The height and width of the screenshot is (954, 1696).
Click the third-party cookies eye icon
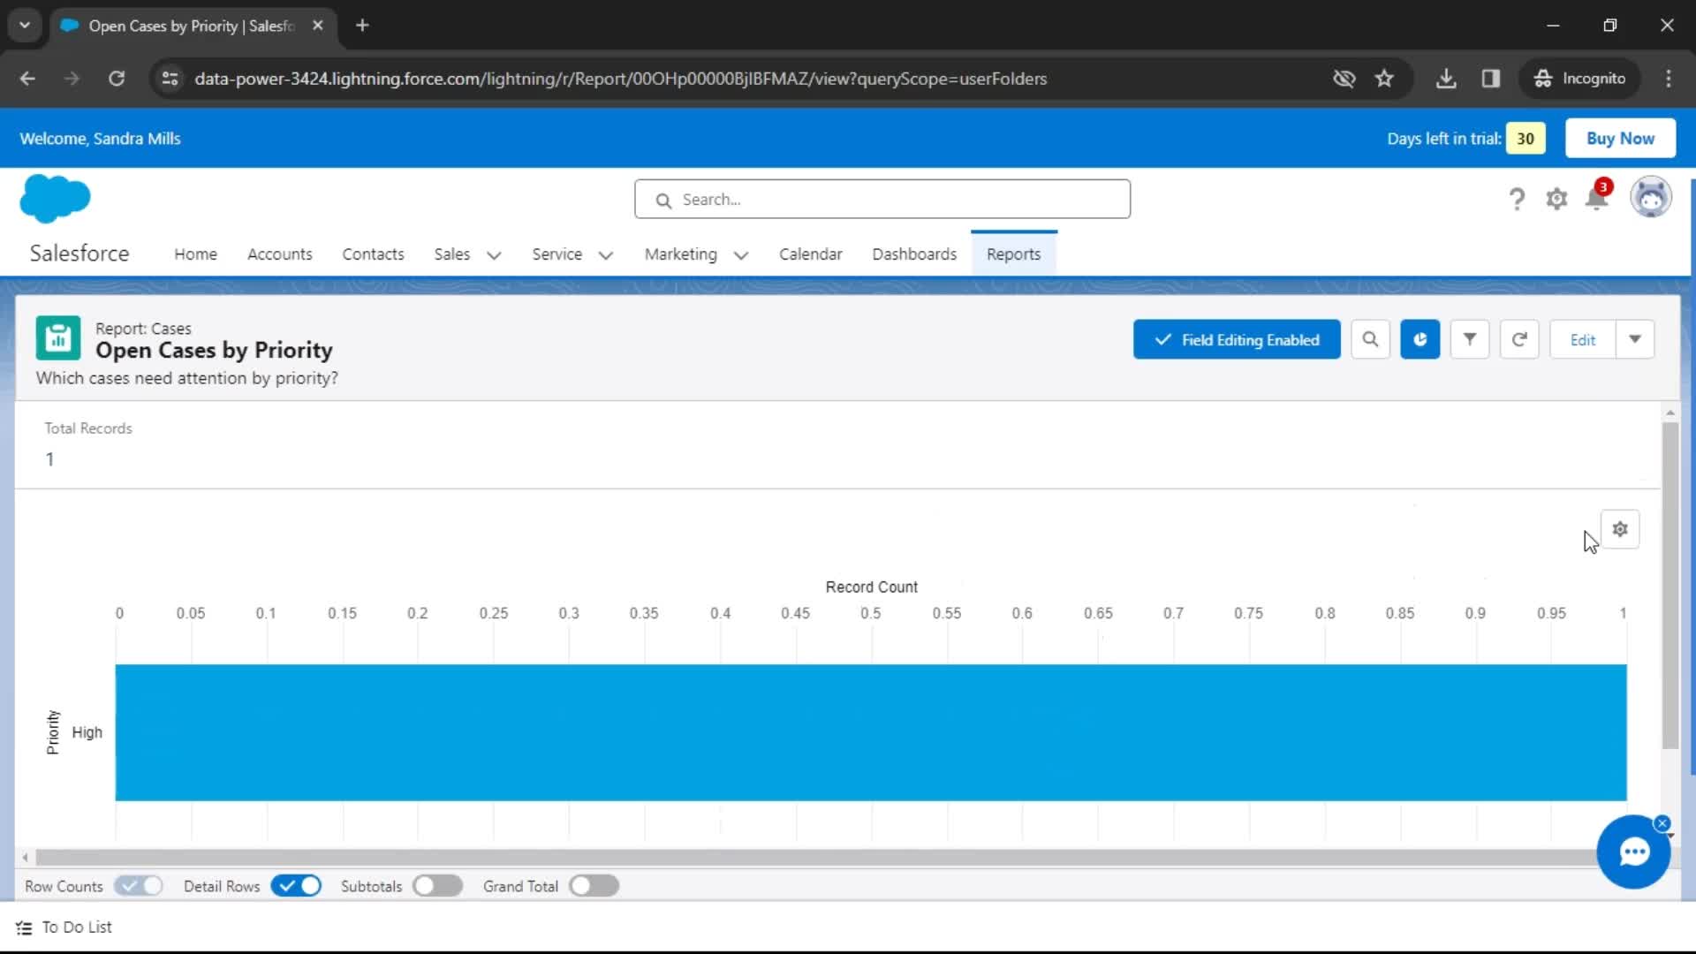tap(1344, 79)
